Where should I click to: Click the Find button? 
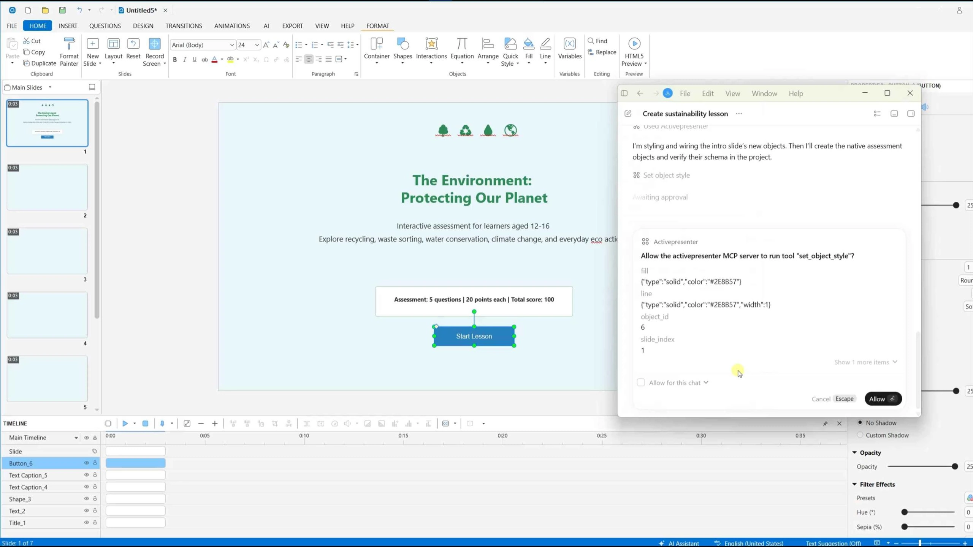click(597, 41)
